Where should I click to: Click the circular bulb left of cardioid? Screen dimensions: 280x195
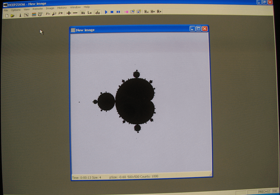click(106, 102)
